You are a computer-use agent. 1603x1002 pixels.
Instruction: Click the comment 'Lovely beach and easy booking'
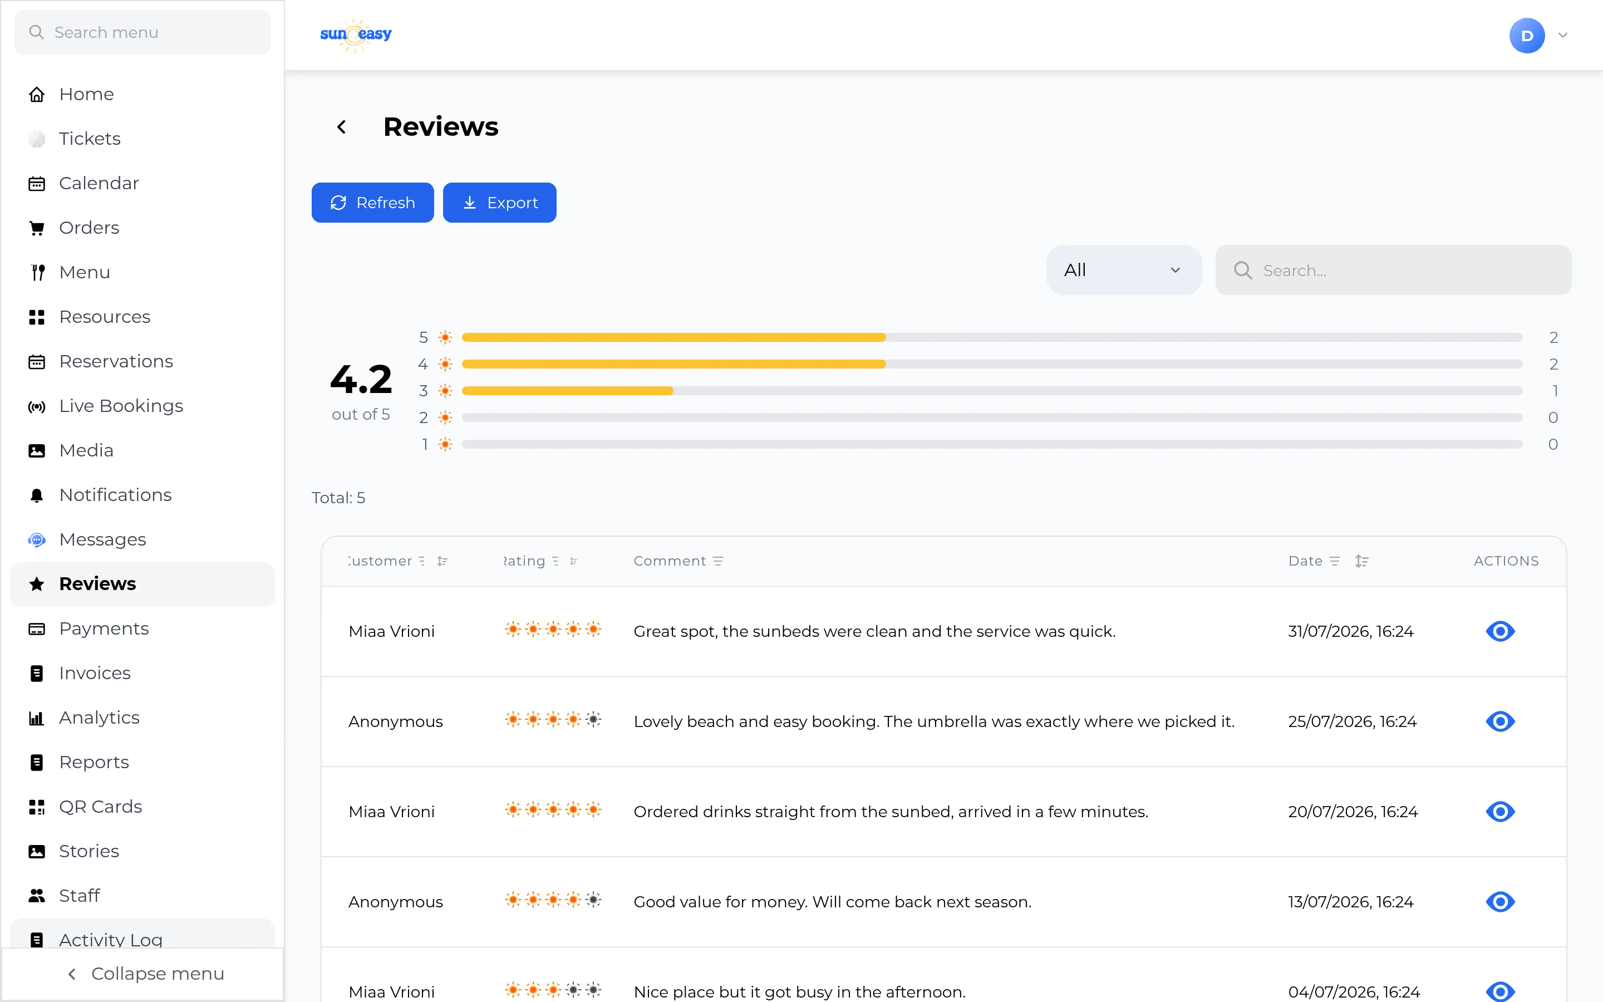tap(934, 721)
